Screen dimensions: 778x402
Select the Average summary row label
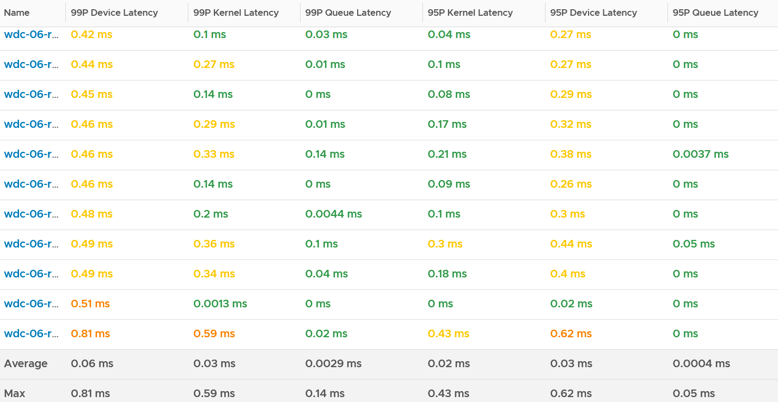pyautogui.click(x=26, y=363)
